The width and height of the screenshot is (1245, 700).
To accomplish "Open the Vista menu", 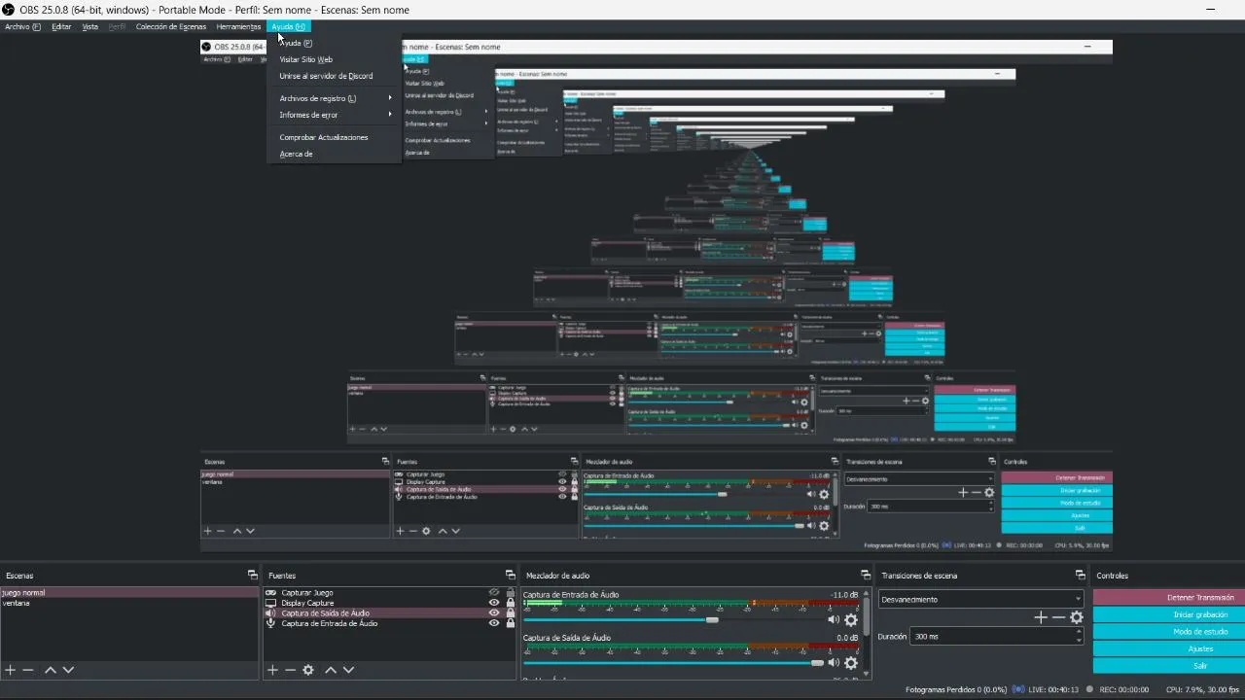I will 90,26.
